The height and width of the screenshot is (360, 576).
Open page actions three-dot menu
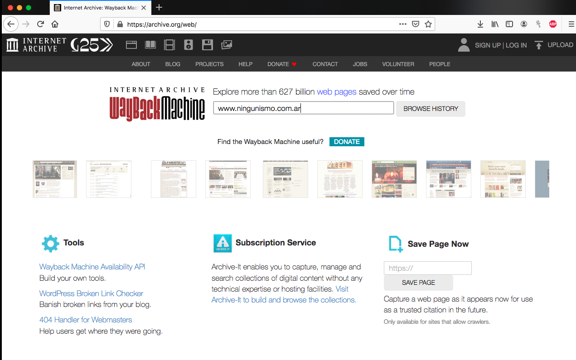point(403,24)
